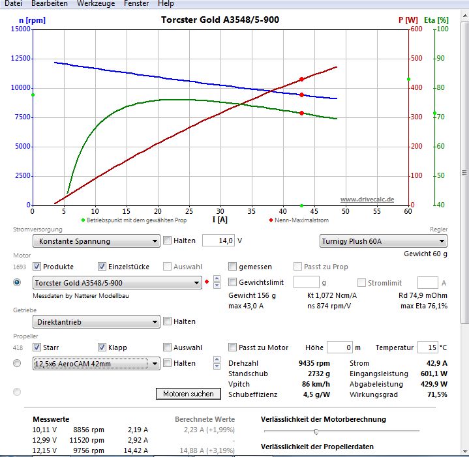Open the Fenster menu

[x=136, y=4]
